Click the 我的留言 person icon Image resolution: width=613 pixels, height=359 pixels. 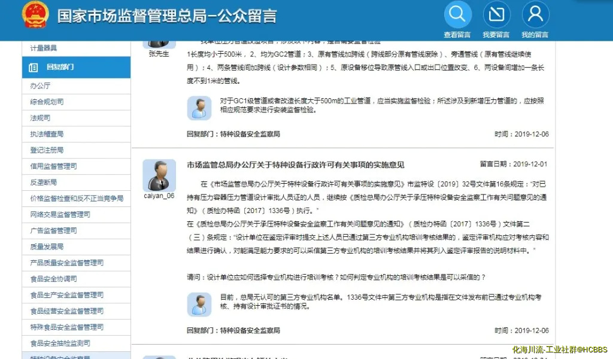535,15
